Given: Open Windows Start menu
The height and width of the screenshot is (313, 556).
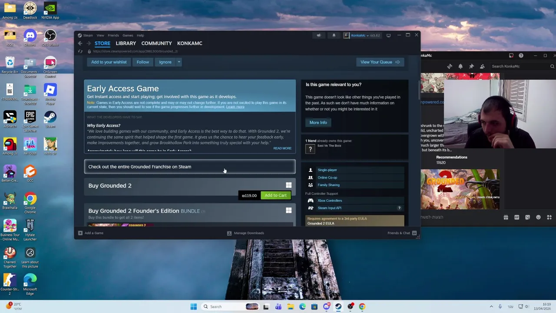Looking at the screenshot, I should pyautogui.click(x=193, y=306).
